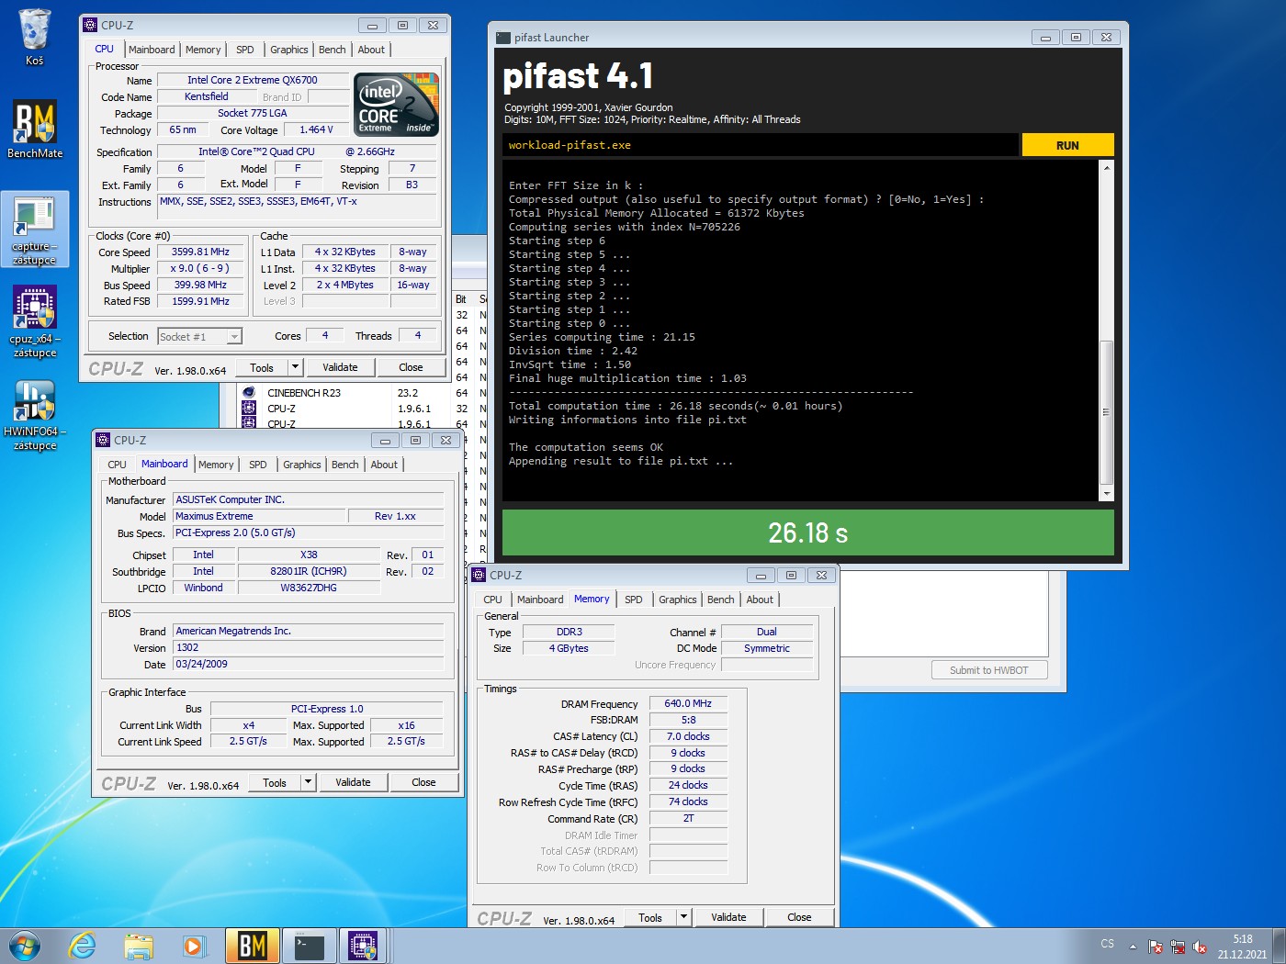Click the Windows Start orb
This screenshot has width=1286, height=964.
coord(25,946)
